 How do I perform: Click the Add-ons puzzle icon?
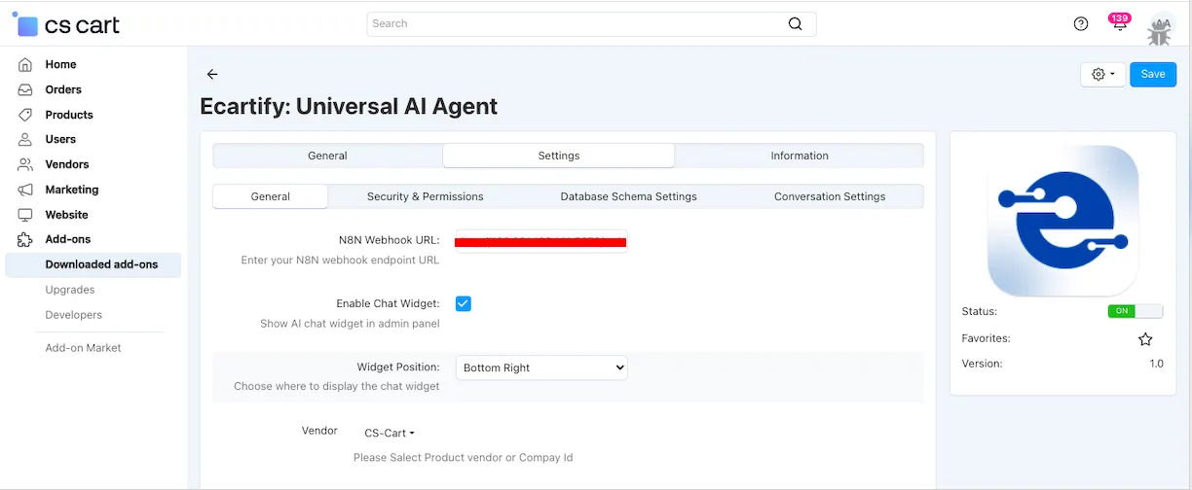(25, 239)
